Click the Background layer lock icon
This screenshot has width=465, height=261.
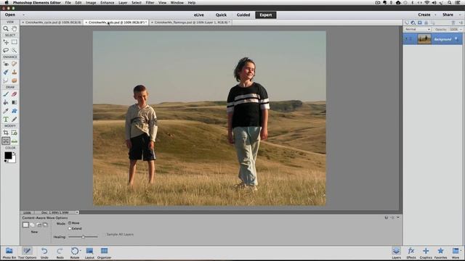tap(456, 38)
